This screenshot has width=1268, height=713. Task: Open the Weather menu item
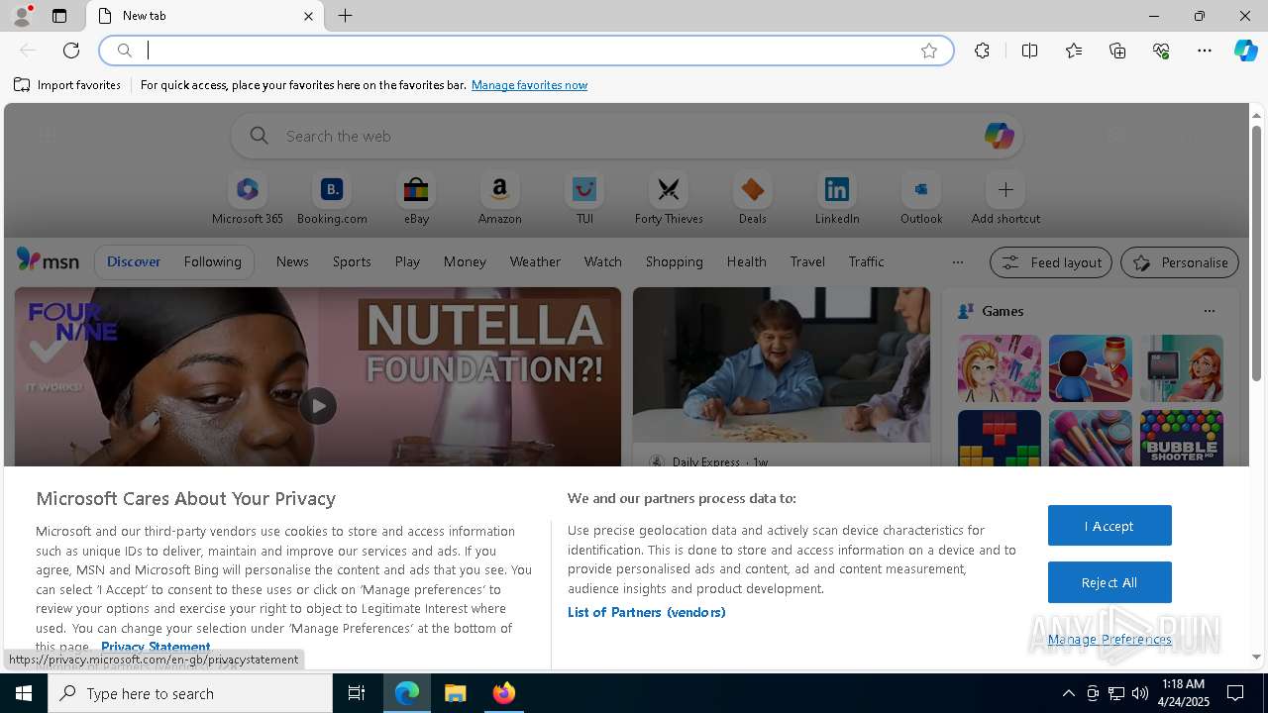(535, 261)
